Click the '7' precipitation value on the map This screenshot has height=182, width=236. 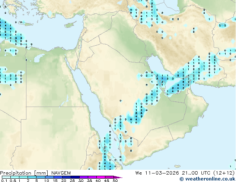point(162,78)
